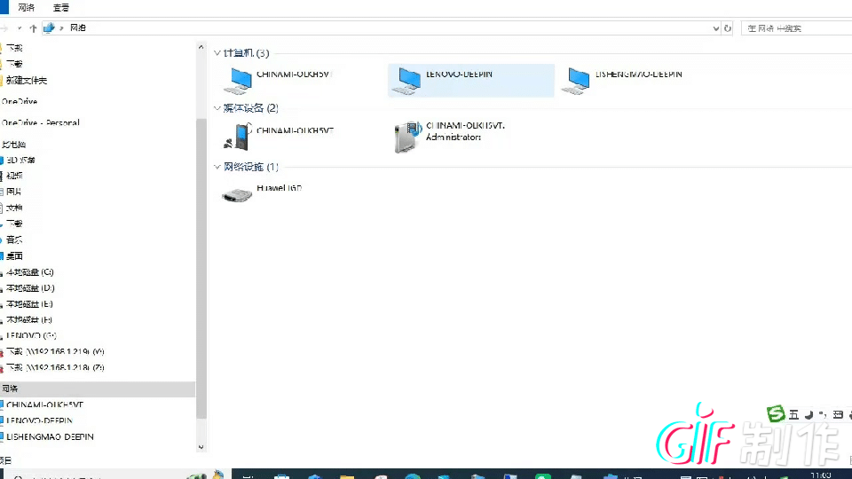
Task: Select 本地磁盘 (F:) in sidebar
Action: pyautogui.click(x=29, y=320)
